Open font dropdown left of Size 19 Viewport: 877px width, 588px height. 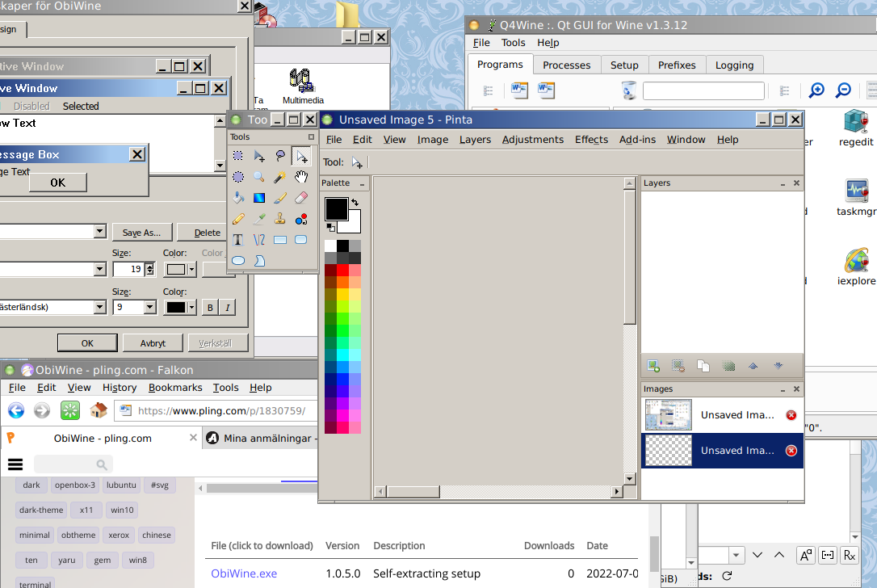[99, 270]
